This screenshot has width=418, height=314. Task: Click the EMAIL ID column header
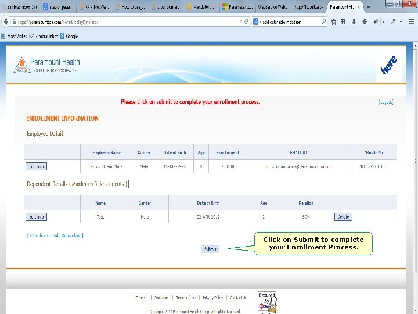pyautogui.click(x=298, y=152)
